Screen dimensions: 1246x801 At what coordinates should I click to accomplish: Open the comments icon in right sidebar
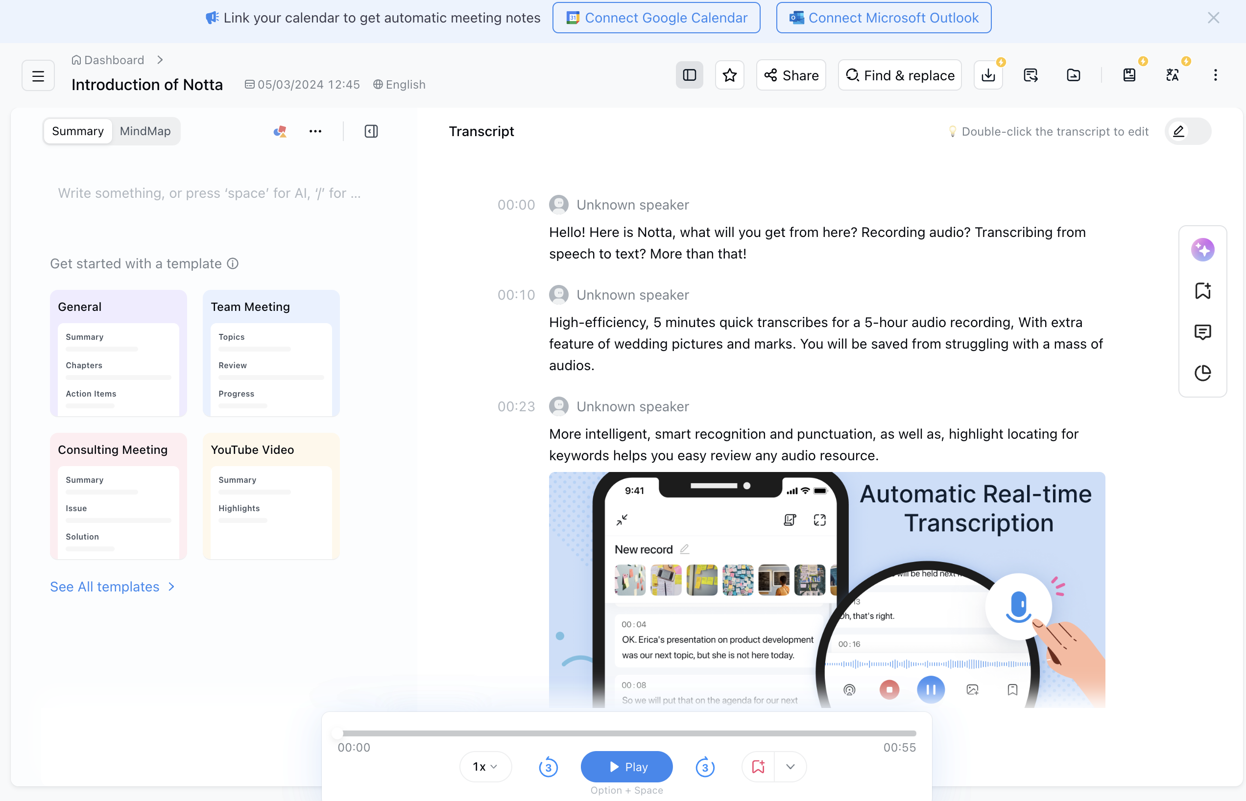[1202, 332]
